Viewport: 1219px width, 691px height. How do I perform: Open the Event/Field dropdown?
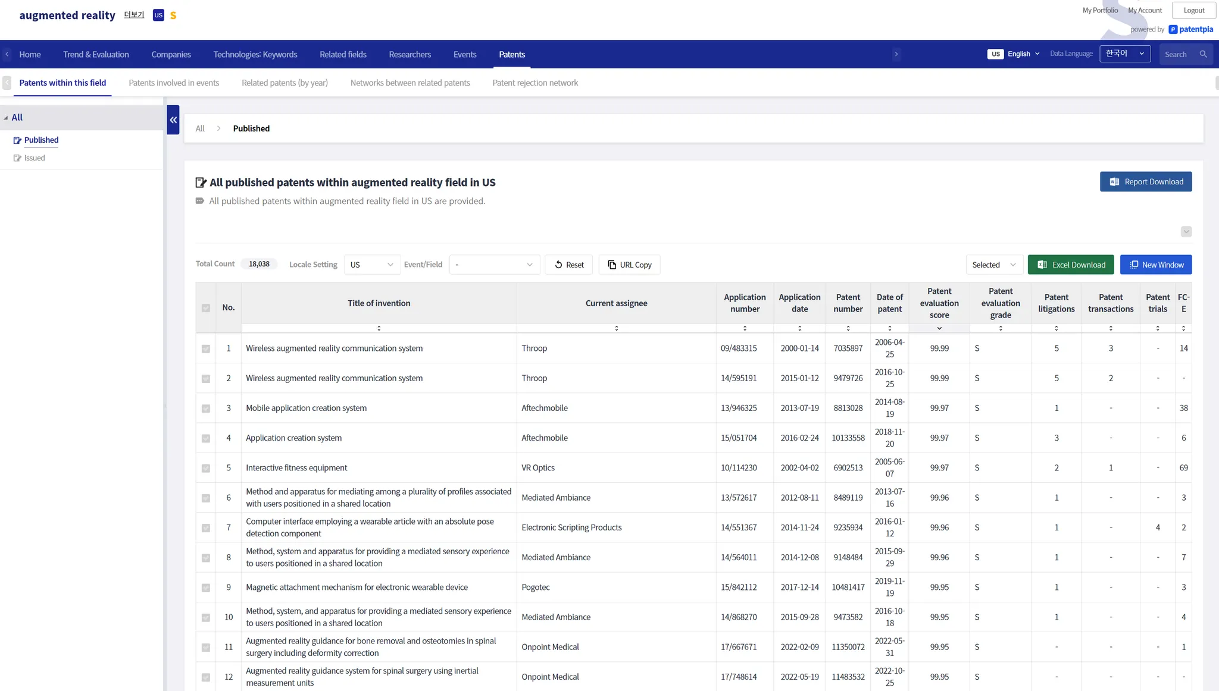click(494, 265)
